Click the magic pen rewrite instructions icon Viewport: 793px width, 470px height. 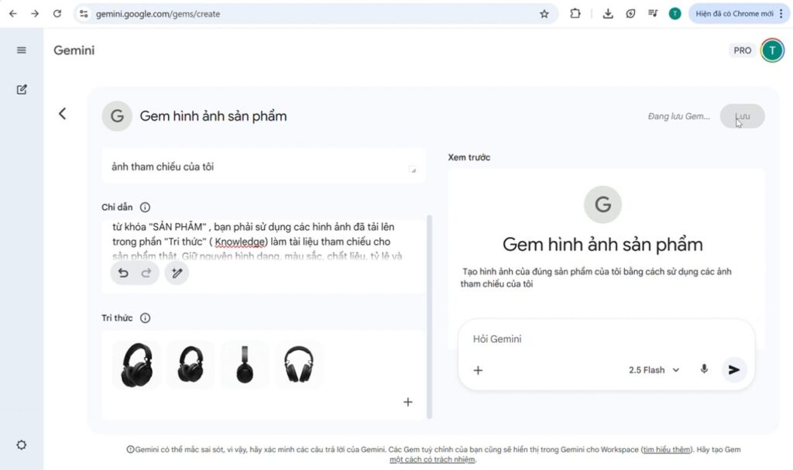pos(177,273)
